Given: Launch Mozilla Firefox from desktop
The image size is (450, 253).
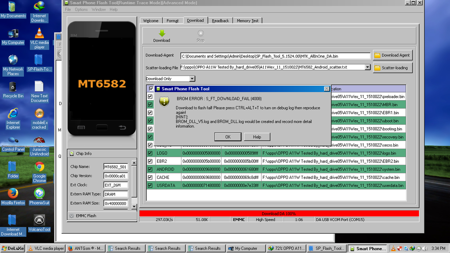Looking at the screenshot, I should (13, 194).
